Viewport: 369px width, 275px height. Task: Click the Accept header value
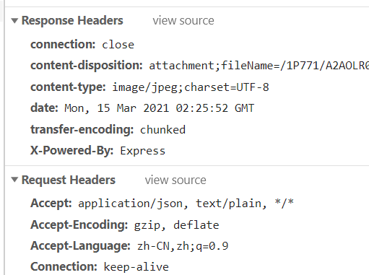186,204
